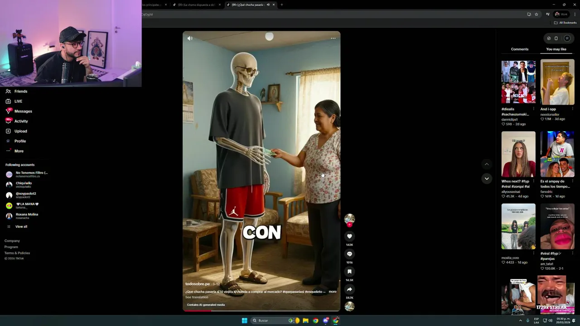Open File Explorer from the taskbar
This screenshot has height=326, width=580.
(x=306, y=321)
